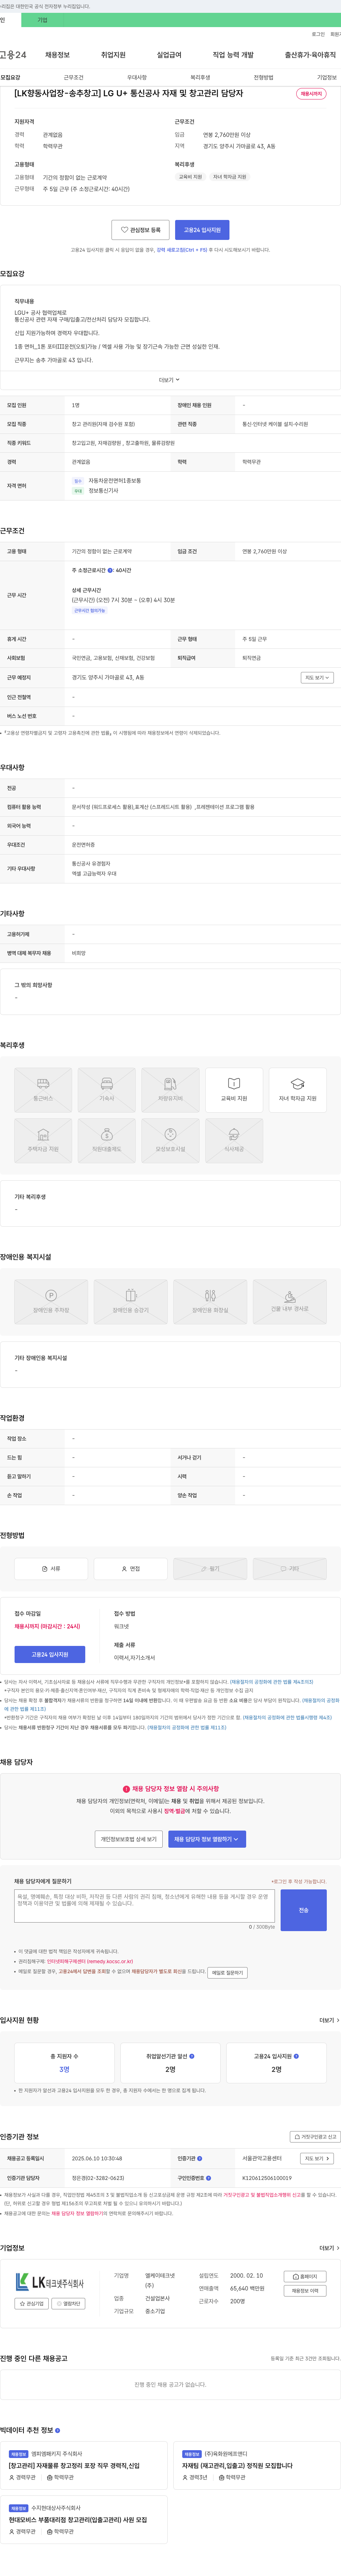Select the 기숙사 welfare icon
341x2576 pixels.
tap(107, 1090)
